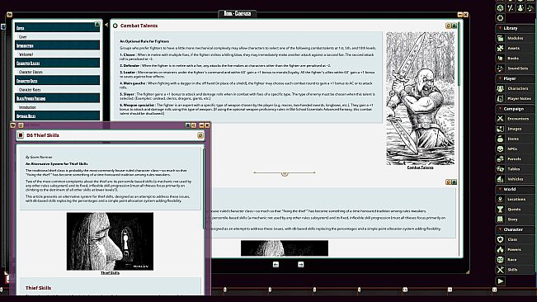Click the Thief Skills image caption link

tap(110, 273)
